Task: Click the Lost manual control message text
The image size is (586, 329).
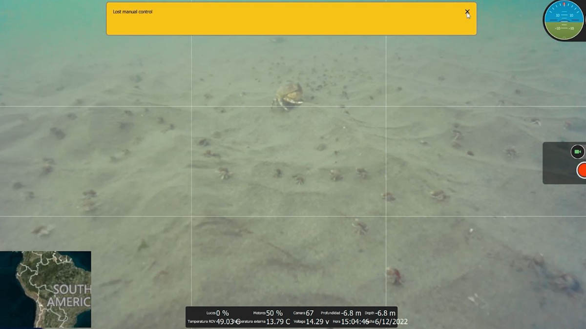Action: (x=133, y=12)
